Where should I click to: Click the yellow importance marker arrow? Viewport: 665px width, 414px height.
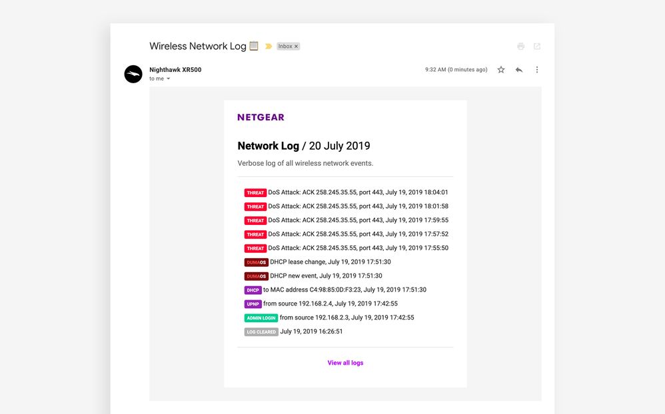268,46
